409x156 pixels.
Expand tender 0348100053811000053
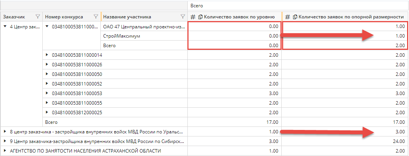click(x=47, y=94)
